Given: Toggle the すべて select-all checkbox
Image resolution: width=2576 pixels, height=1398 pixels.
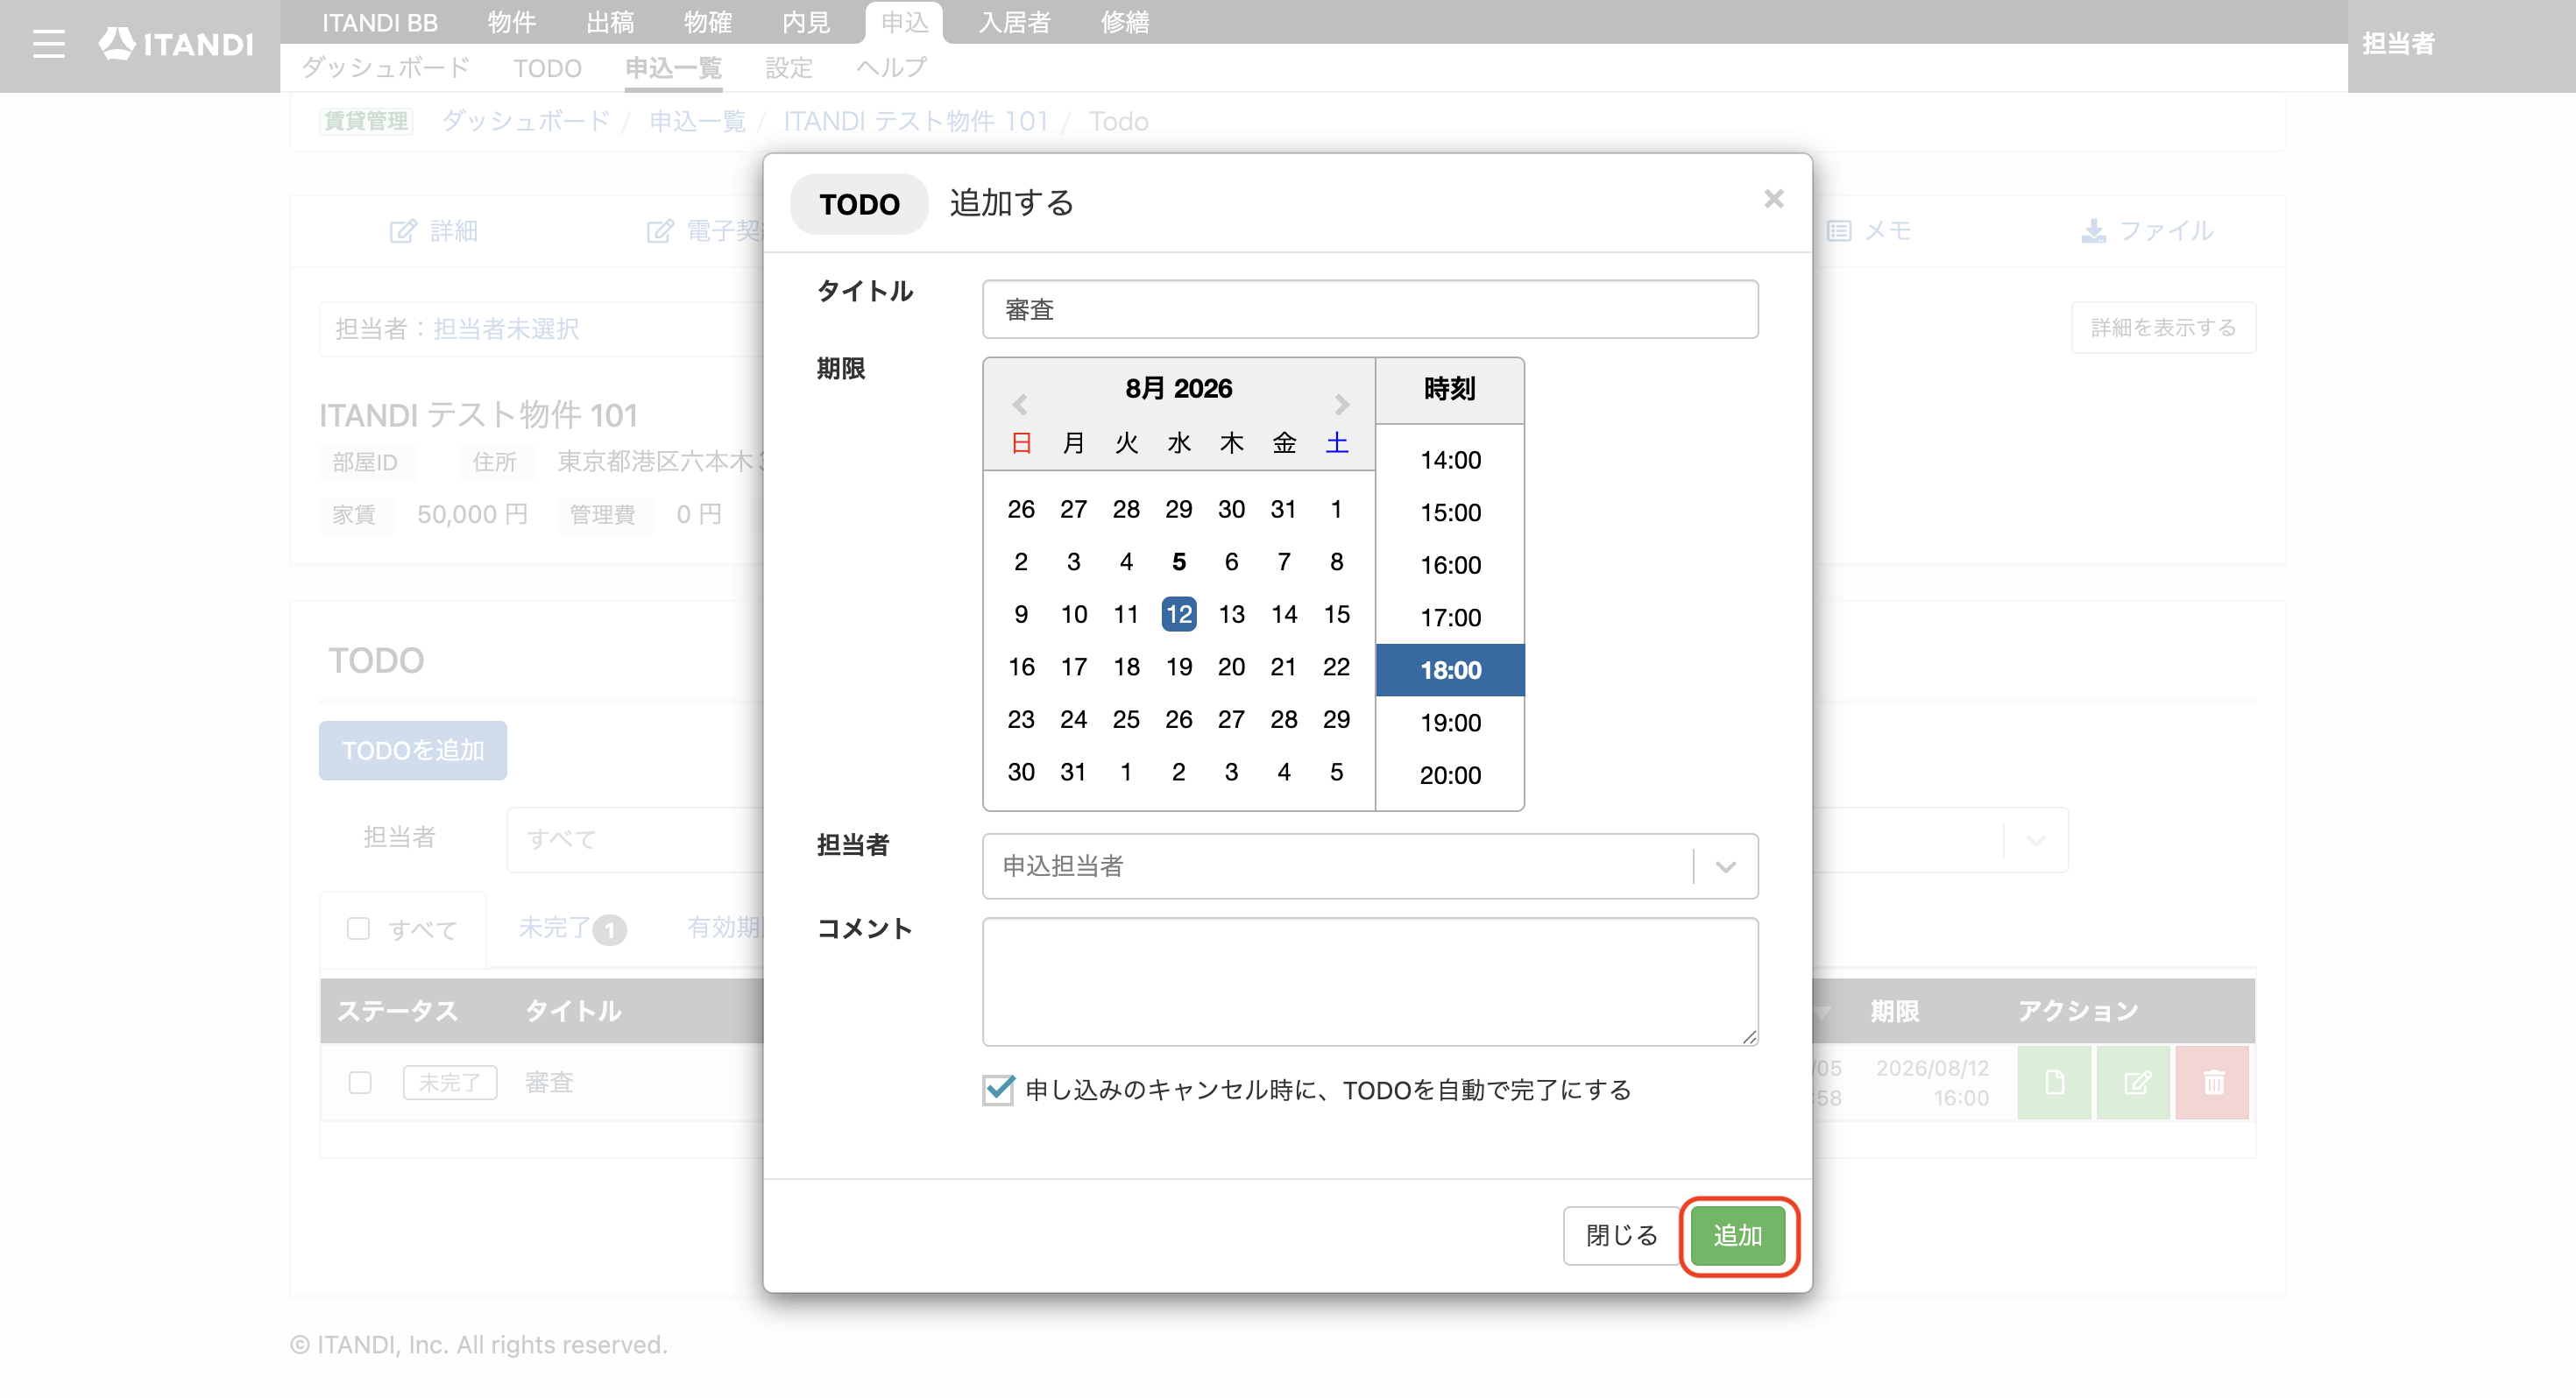Looking at the screenshot, I should (x=358, y=929).
